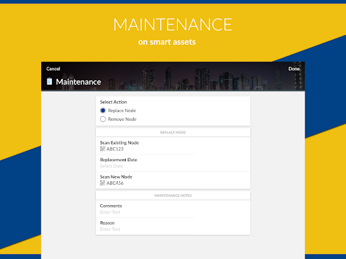
Task: Click the Replace Node option label text
Action: coord(122,111)
